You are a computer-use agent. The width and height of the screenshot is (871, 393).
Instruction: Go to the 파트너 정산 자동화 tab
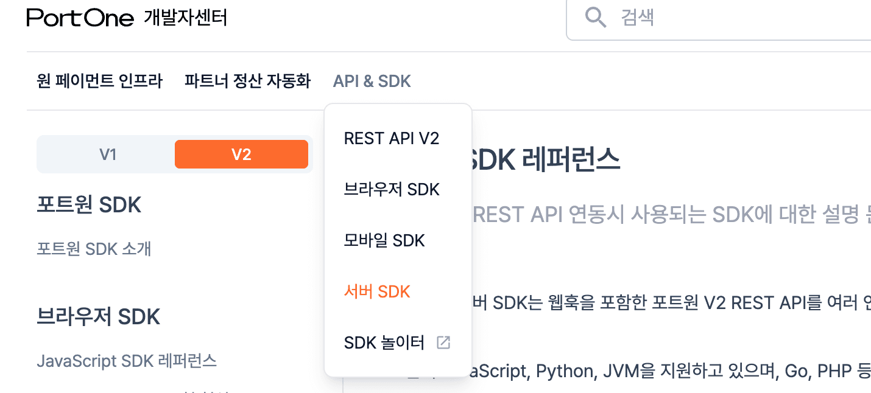(247, 81)
